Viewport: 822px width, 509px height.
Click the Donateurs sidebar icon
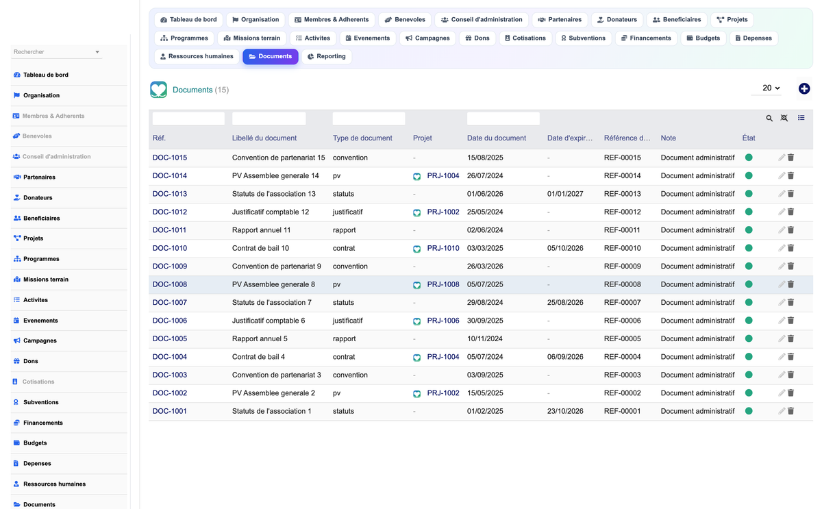17,197
